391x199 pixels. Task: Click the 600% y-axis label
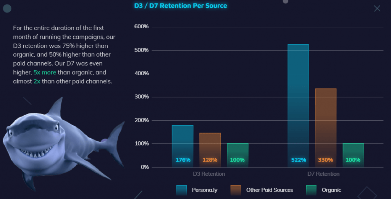(141, 27)
